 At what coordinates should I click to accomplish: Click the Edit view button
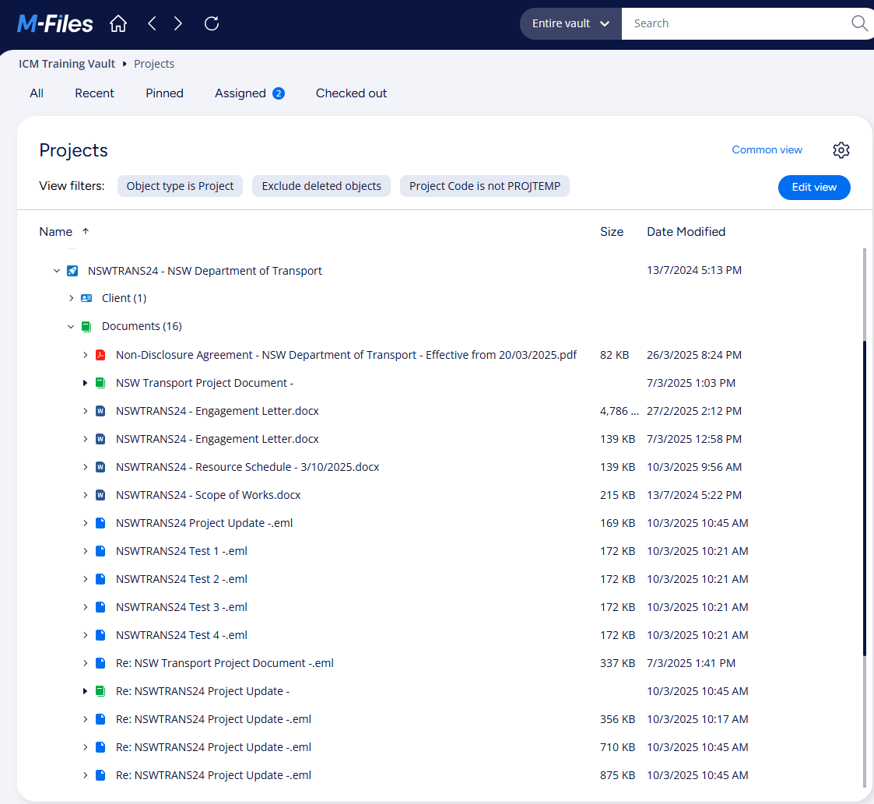[814, 187]
